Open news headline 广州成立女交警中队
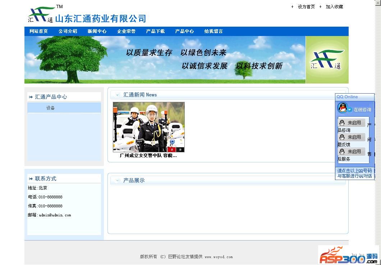The image size is (381, 265). (148, 156)
